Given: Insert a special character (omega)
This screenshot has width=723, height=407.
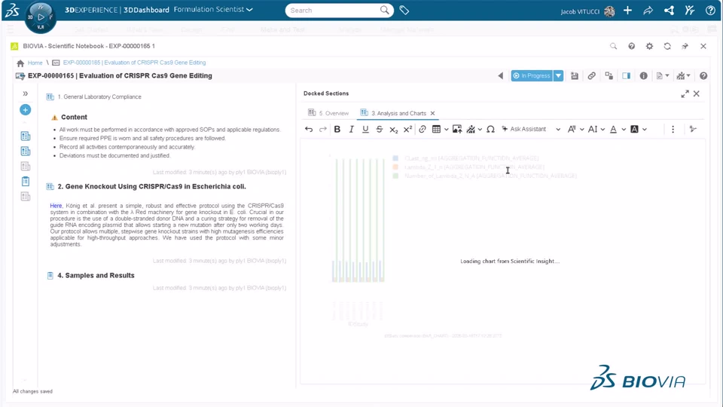Looking at the screenshot, I should point(490,129).
